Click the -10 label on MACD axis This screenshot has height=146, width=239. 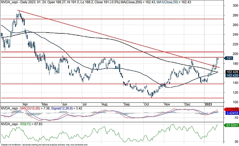tap(236, 118)
